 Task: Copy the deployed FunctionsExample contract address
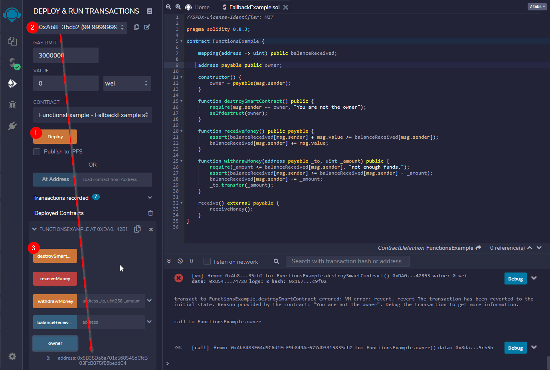(138, 229)
